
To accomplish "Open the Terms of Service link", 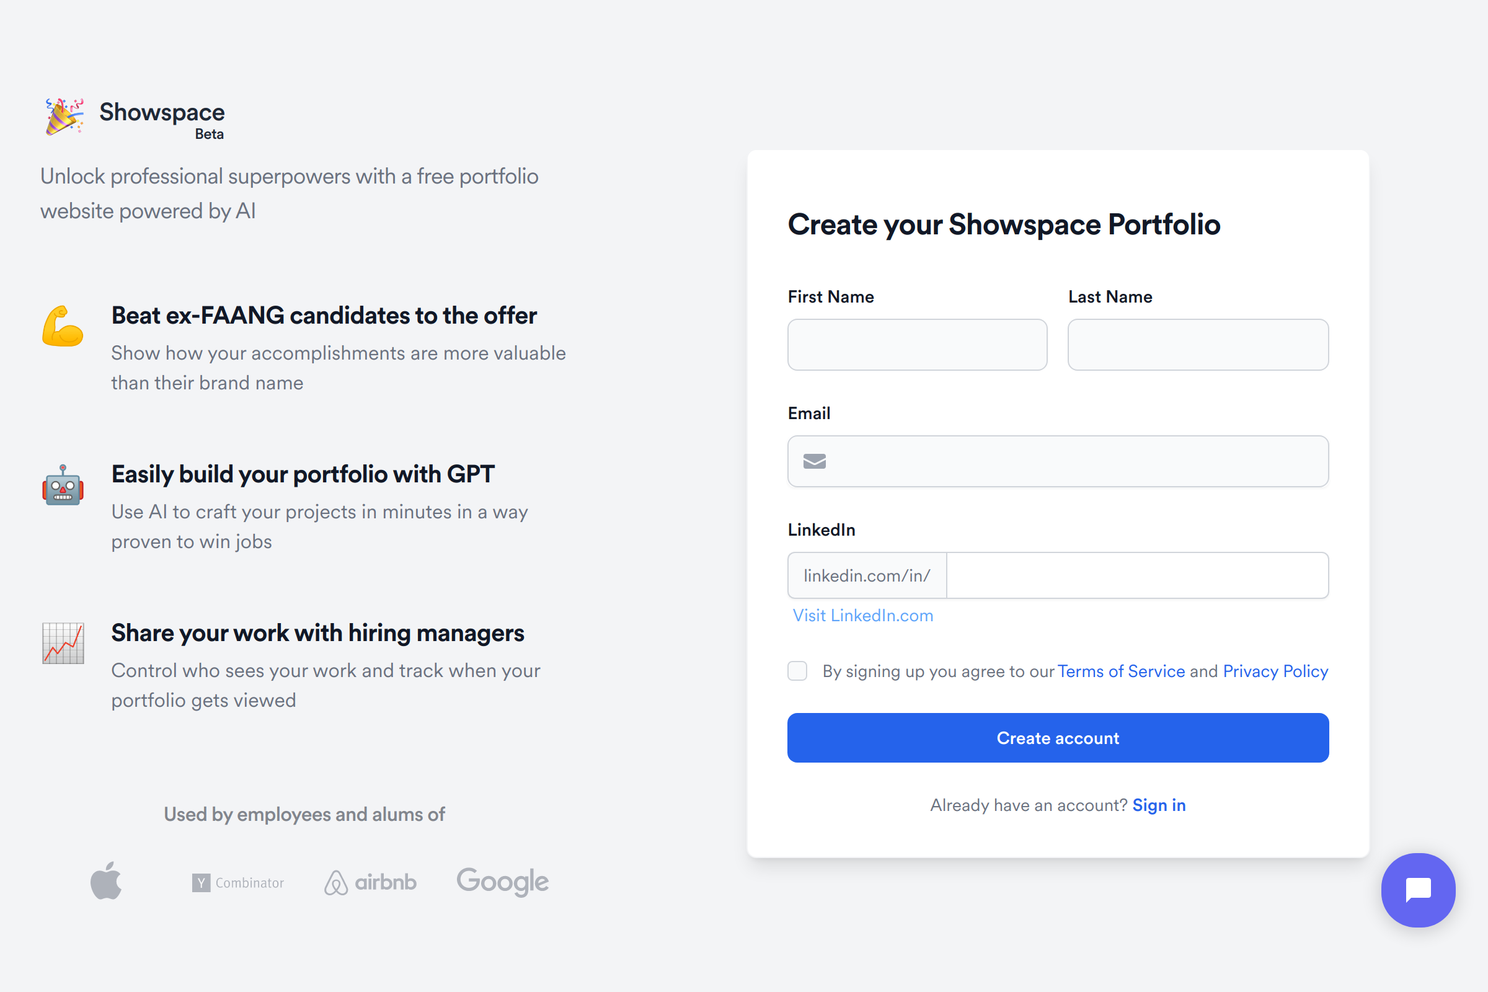I will coord(1121,671).
